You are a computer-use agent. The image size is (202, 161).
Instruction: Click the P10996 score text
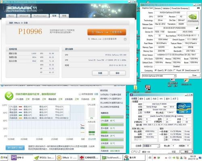click(x=30, y=31)
